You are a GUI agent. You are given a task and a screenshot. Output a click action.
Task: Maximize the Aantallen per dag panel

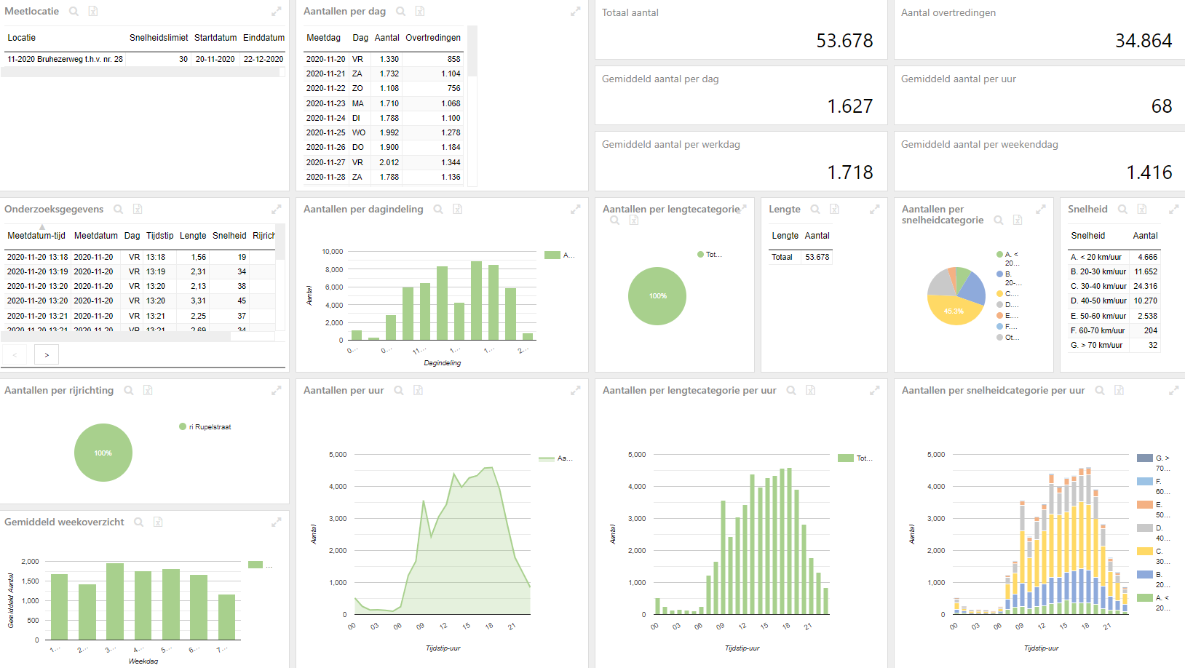click(575, 12)
